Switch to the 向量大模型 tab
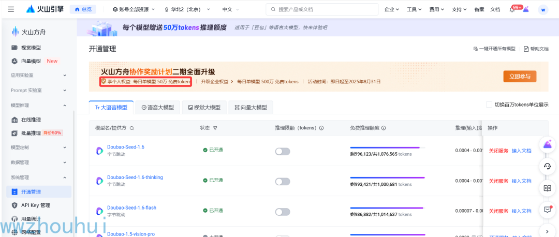 point(251,107)
